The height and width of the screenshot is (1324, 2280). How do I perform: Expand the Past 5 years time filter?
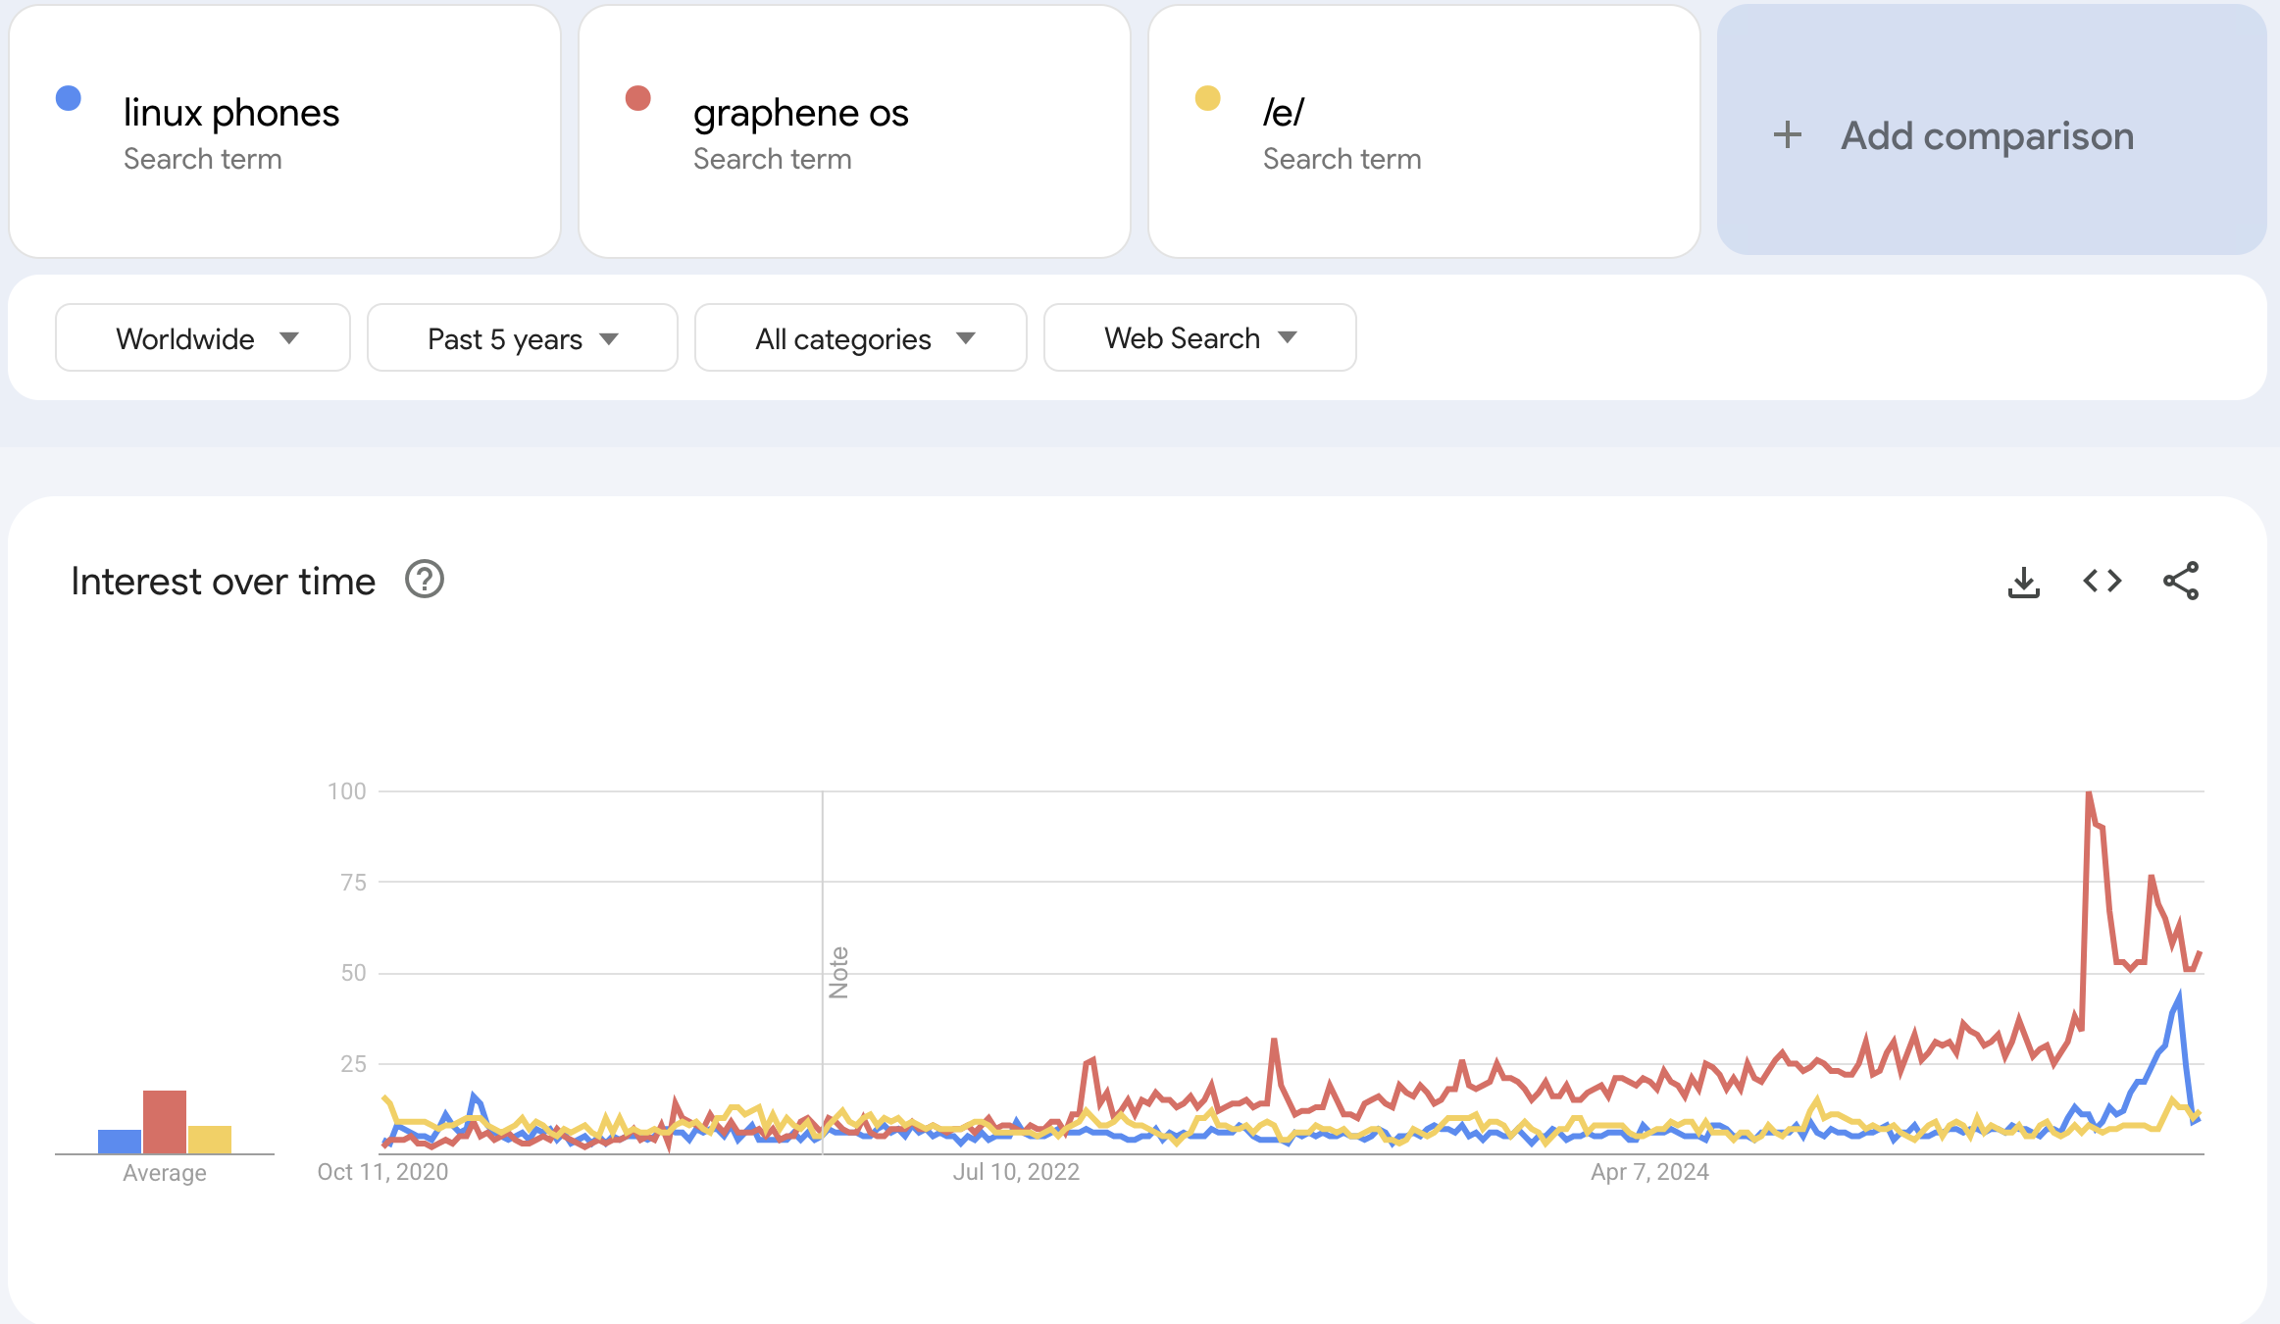(522, 338)
